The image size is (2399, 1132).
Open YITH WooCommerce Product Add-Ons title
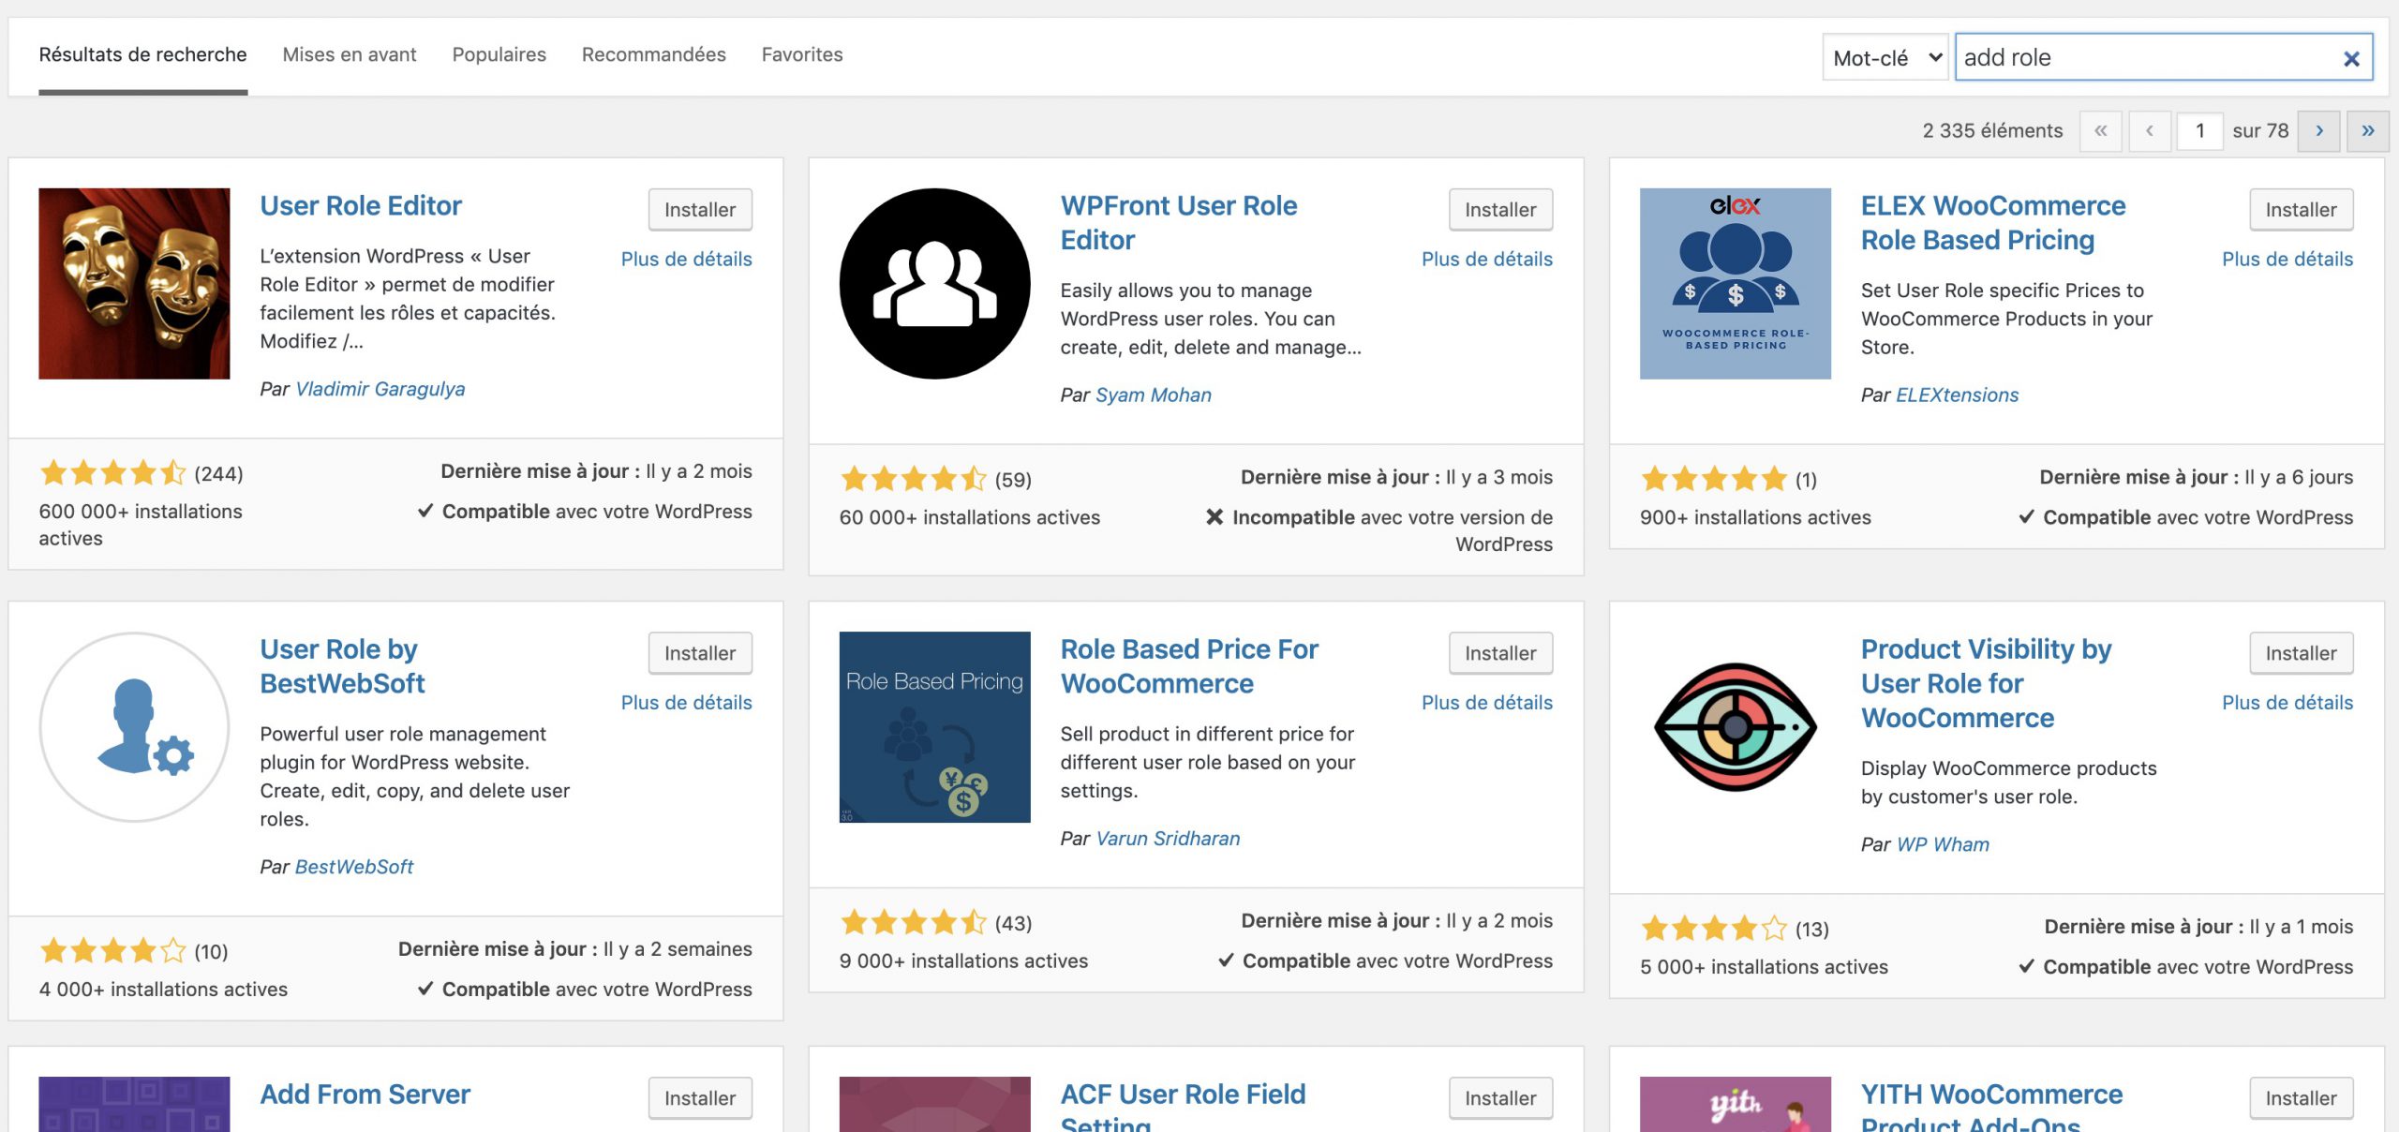(1991, 1106)
